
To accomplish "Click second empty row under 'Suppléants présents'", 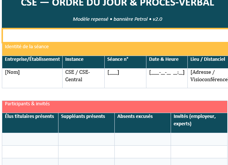I will tap(86, 152).
